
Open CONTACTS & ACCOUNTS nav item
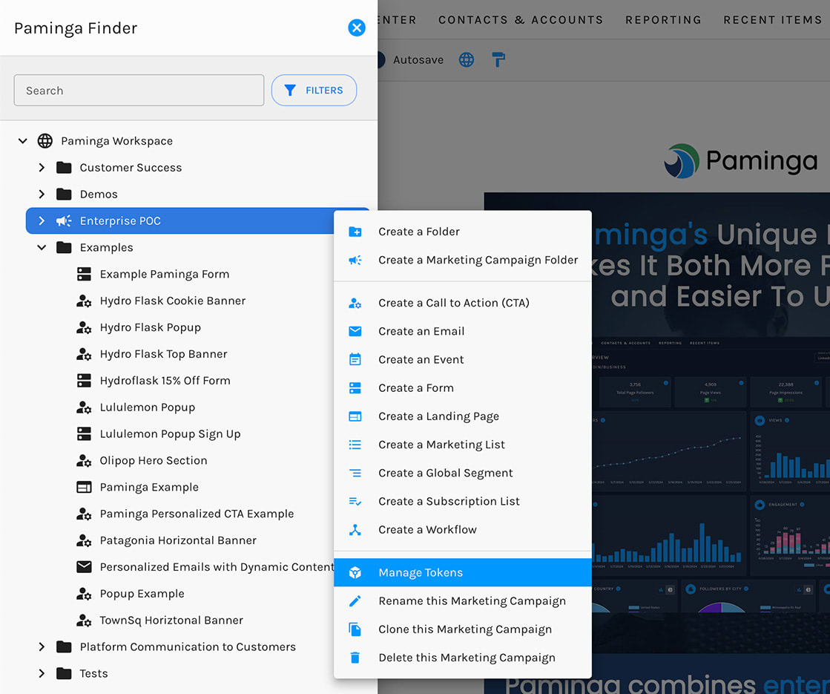[521, 19]
